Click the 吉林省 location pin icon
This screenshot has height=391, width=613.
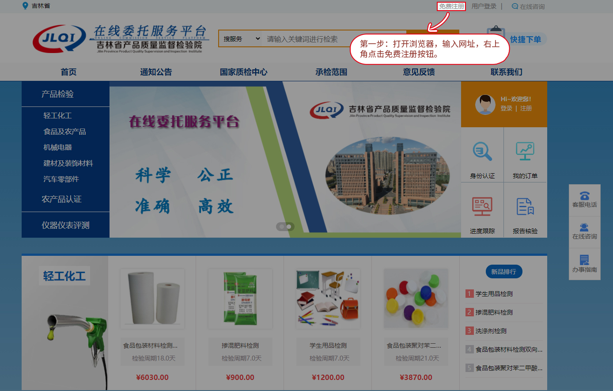coord(25,6)
